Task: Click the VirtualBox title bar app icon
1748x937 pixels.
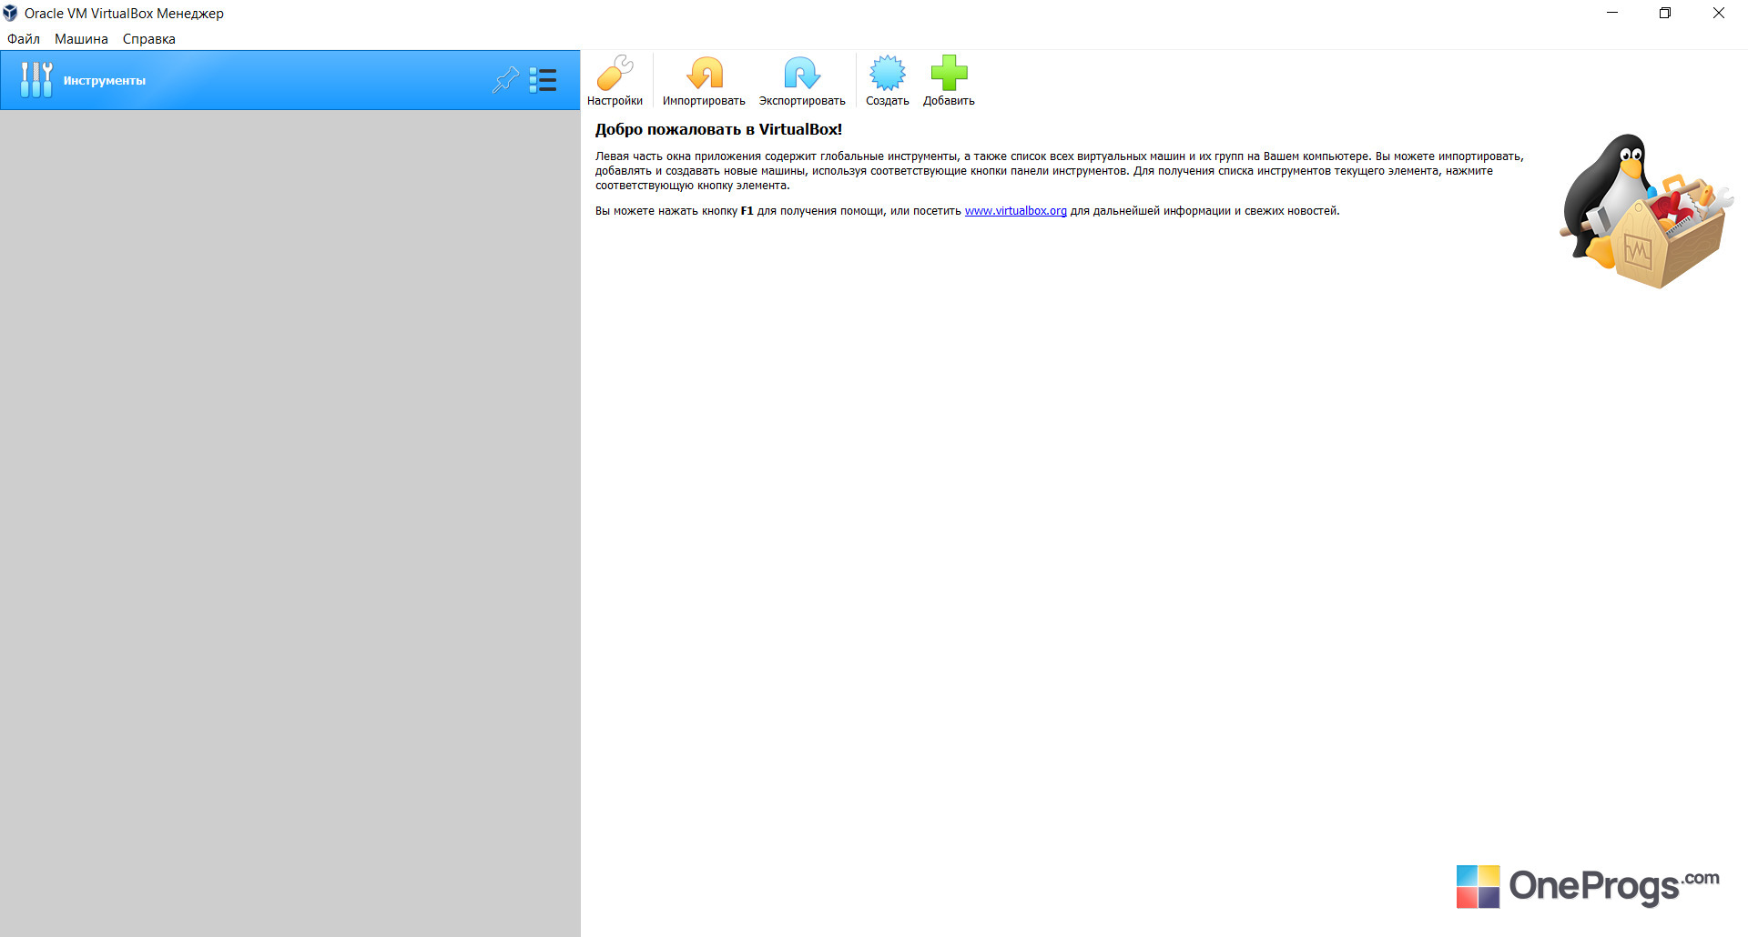Action: pos(11,13)
